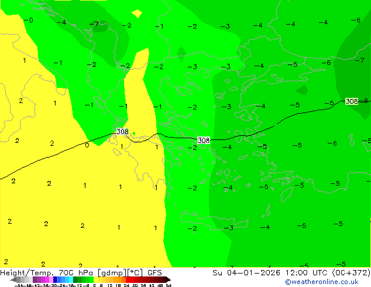The image size is (371, 287).
Task: Click the "Height/Temp." title text
Action: [x=26, y=273]
